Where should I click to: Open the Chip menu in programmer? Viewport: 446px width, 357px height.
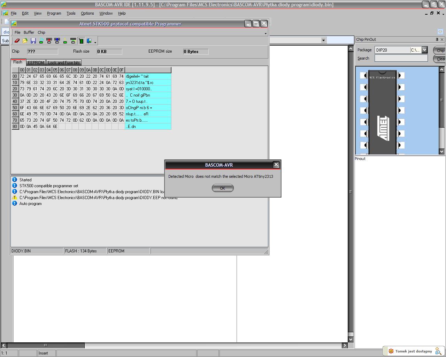coord(41,32)
